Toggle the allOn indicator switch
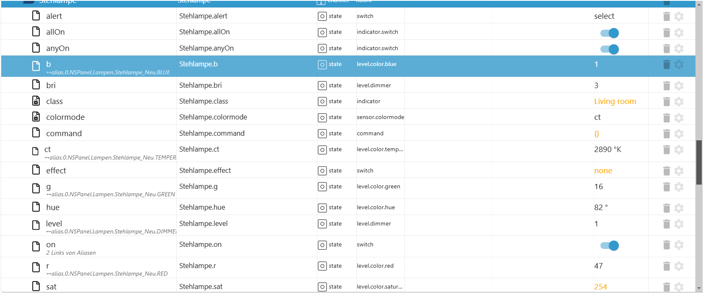703x294 pixels. click(x=609, y=33)
